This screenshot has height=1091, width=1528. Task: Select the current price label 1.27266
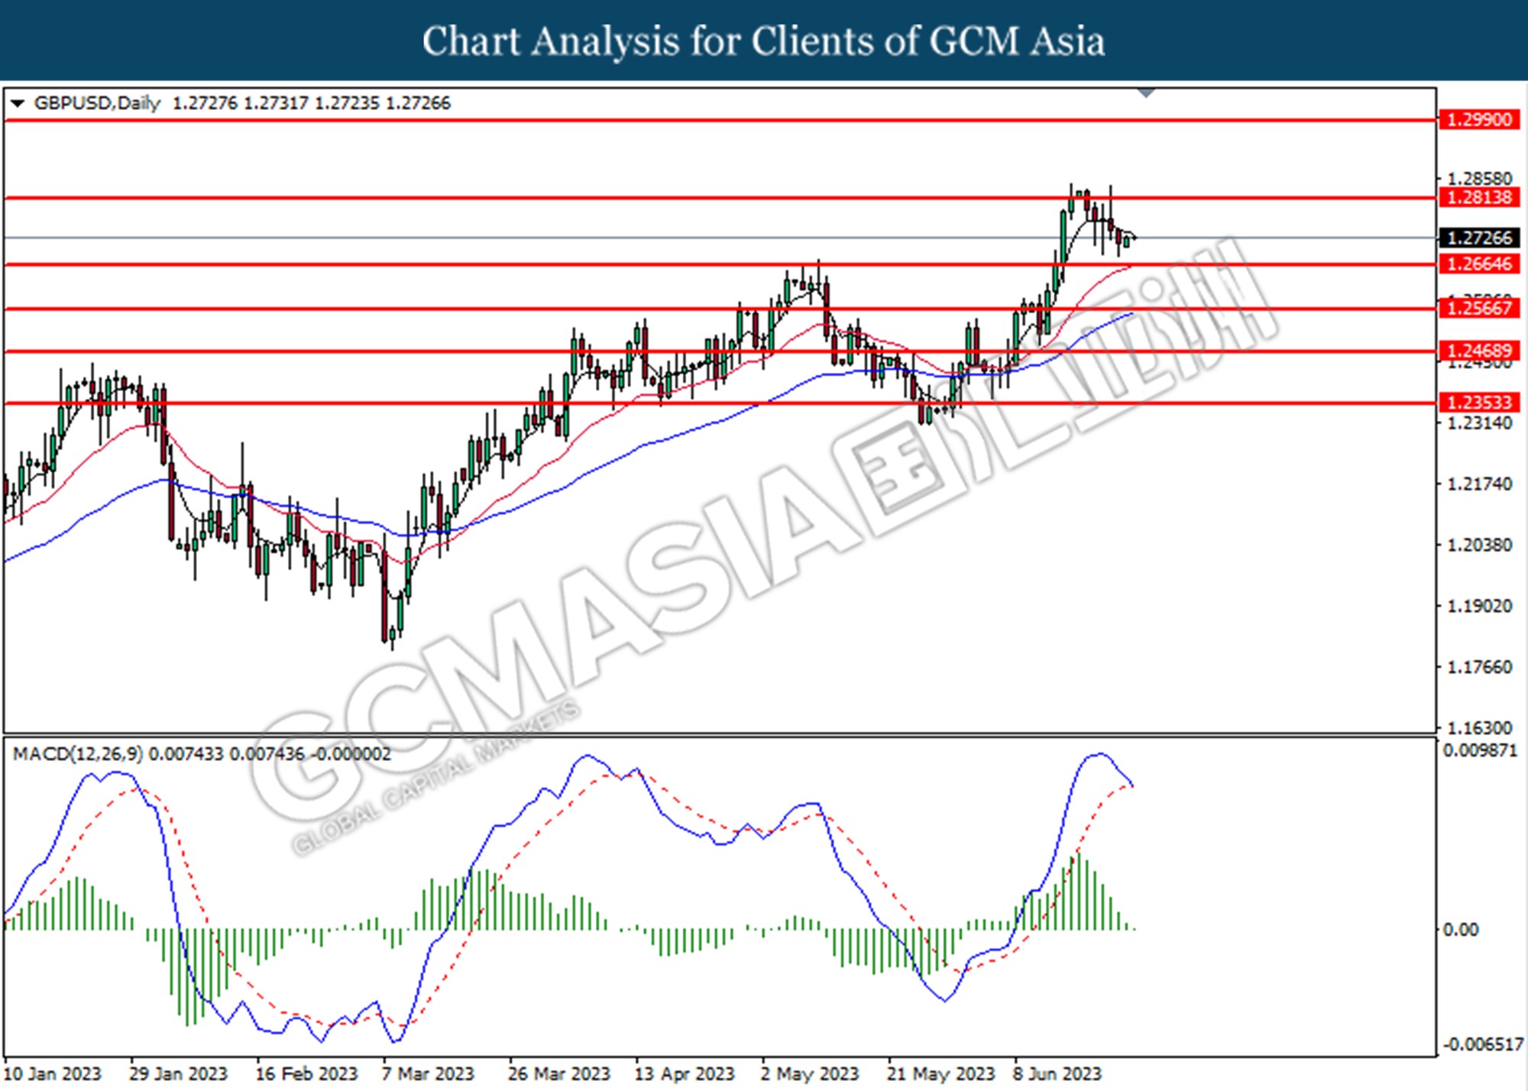[1479, 238]
